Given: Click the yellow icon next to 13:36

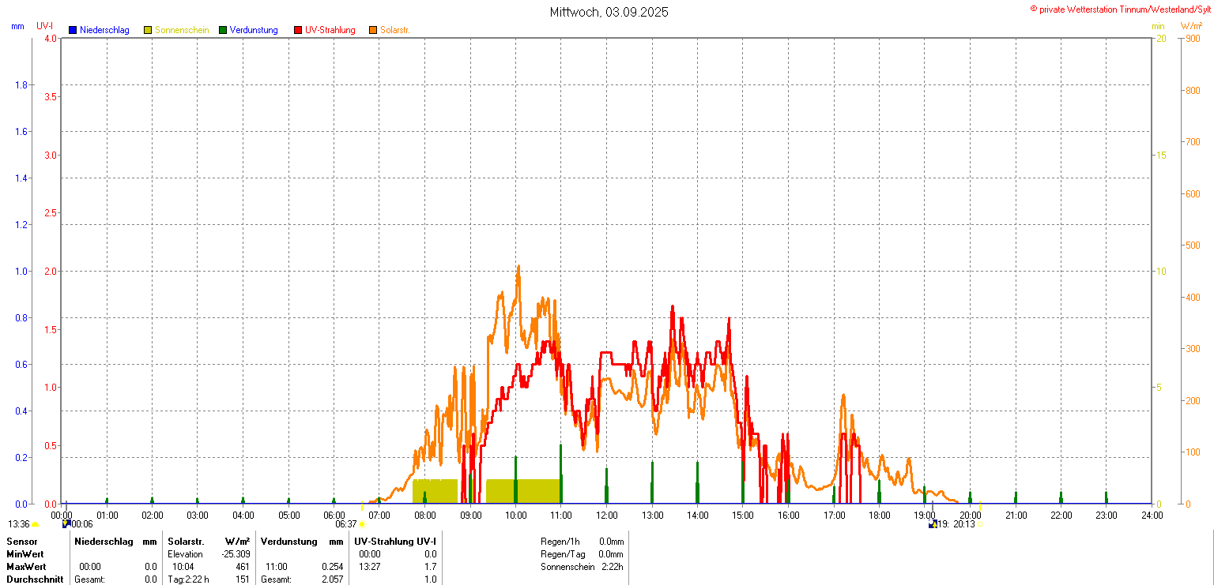Looking at the screenshot, I should click(x=36, y=524).
